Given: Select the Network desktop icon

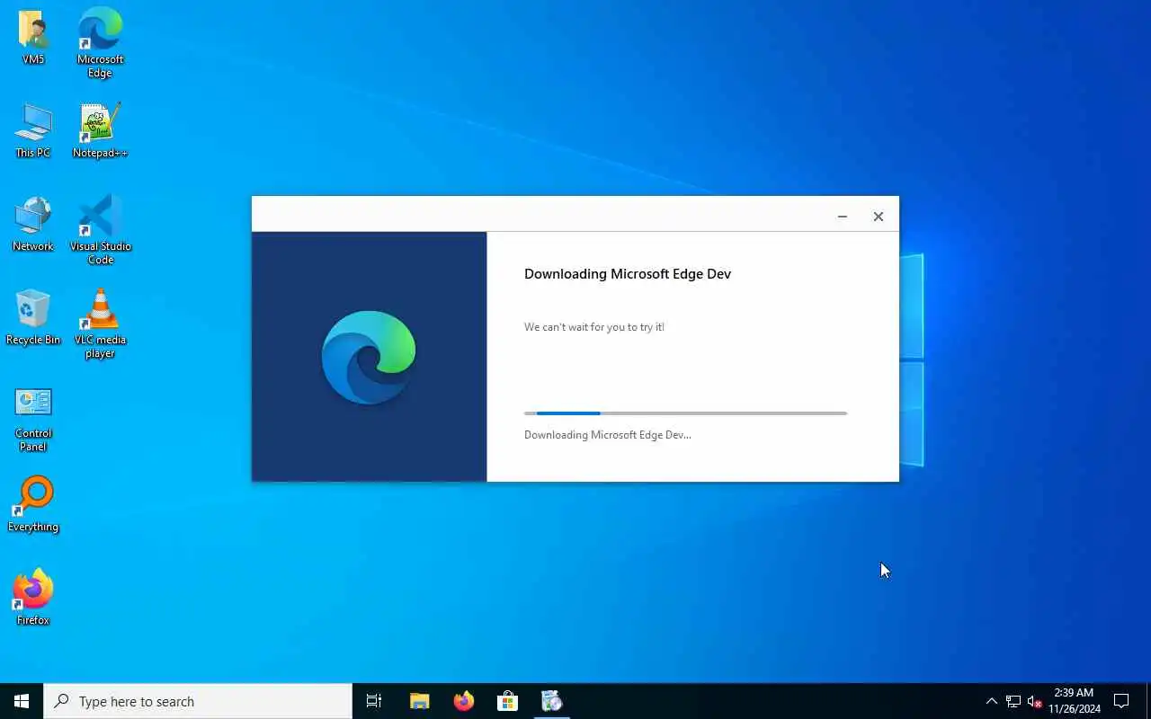Looking at the screenshot, I should click(x=33, y=225).
